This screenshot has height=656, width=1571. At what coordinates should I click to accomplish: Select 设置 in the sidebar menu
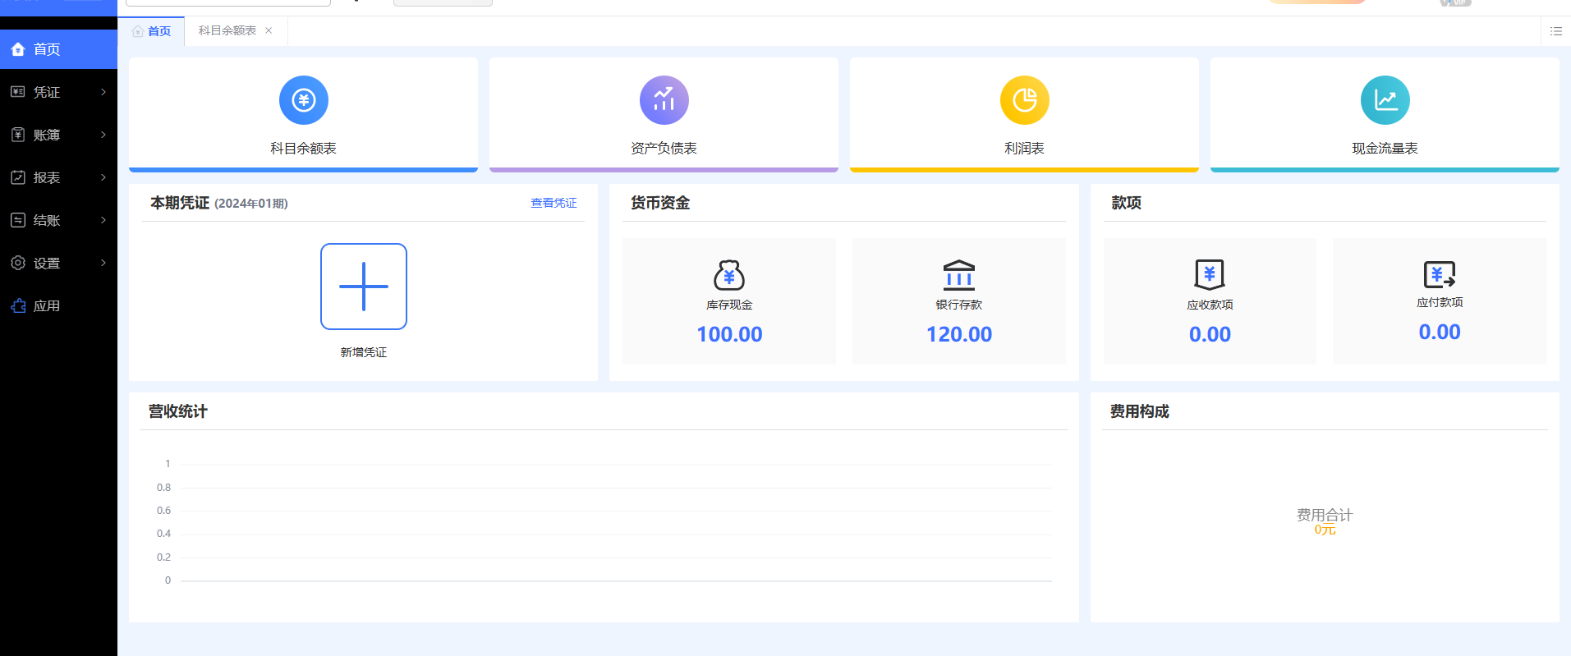pos(58,263)
